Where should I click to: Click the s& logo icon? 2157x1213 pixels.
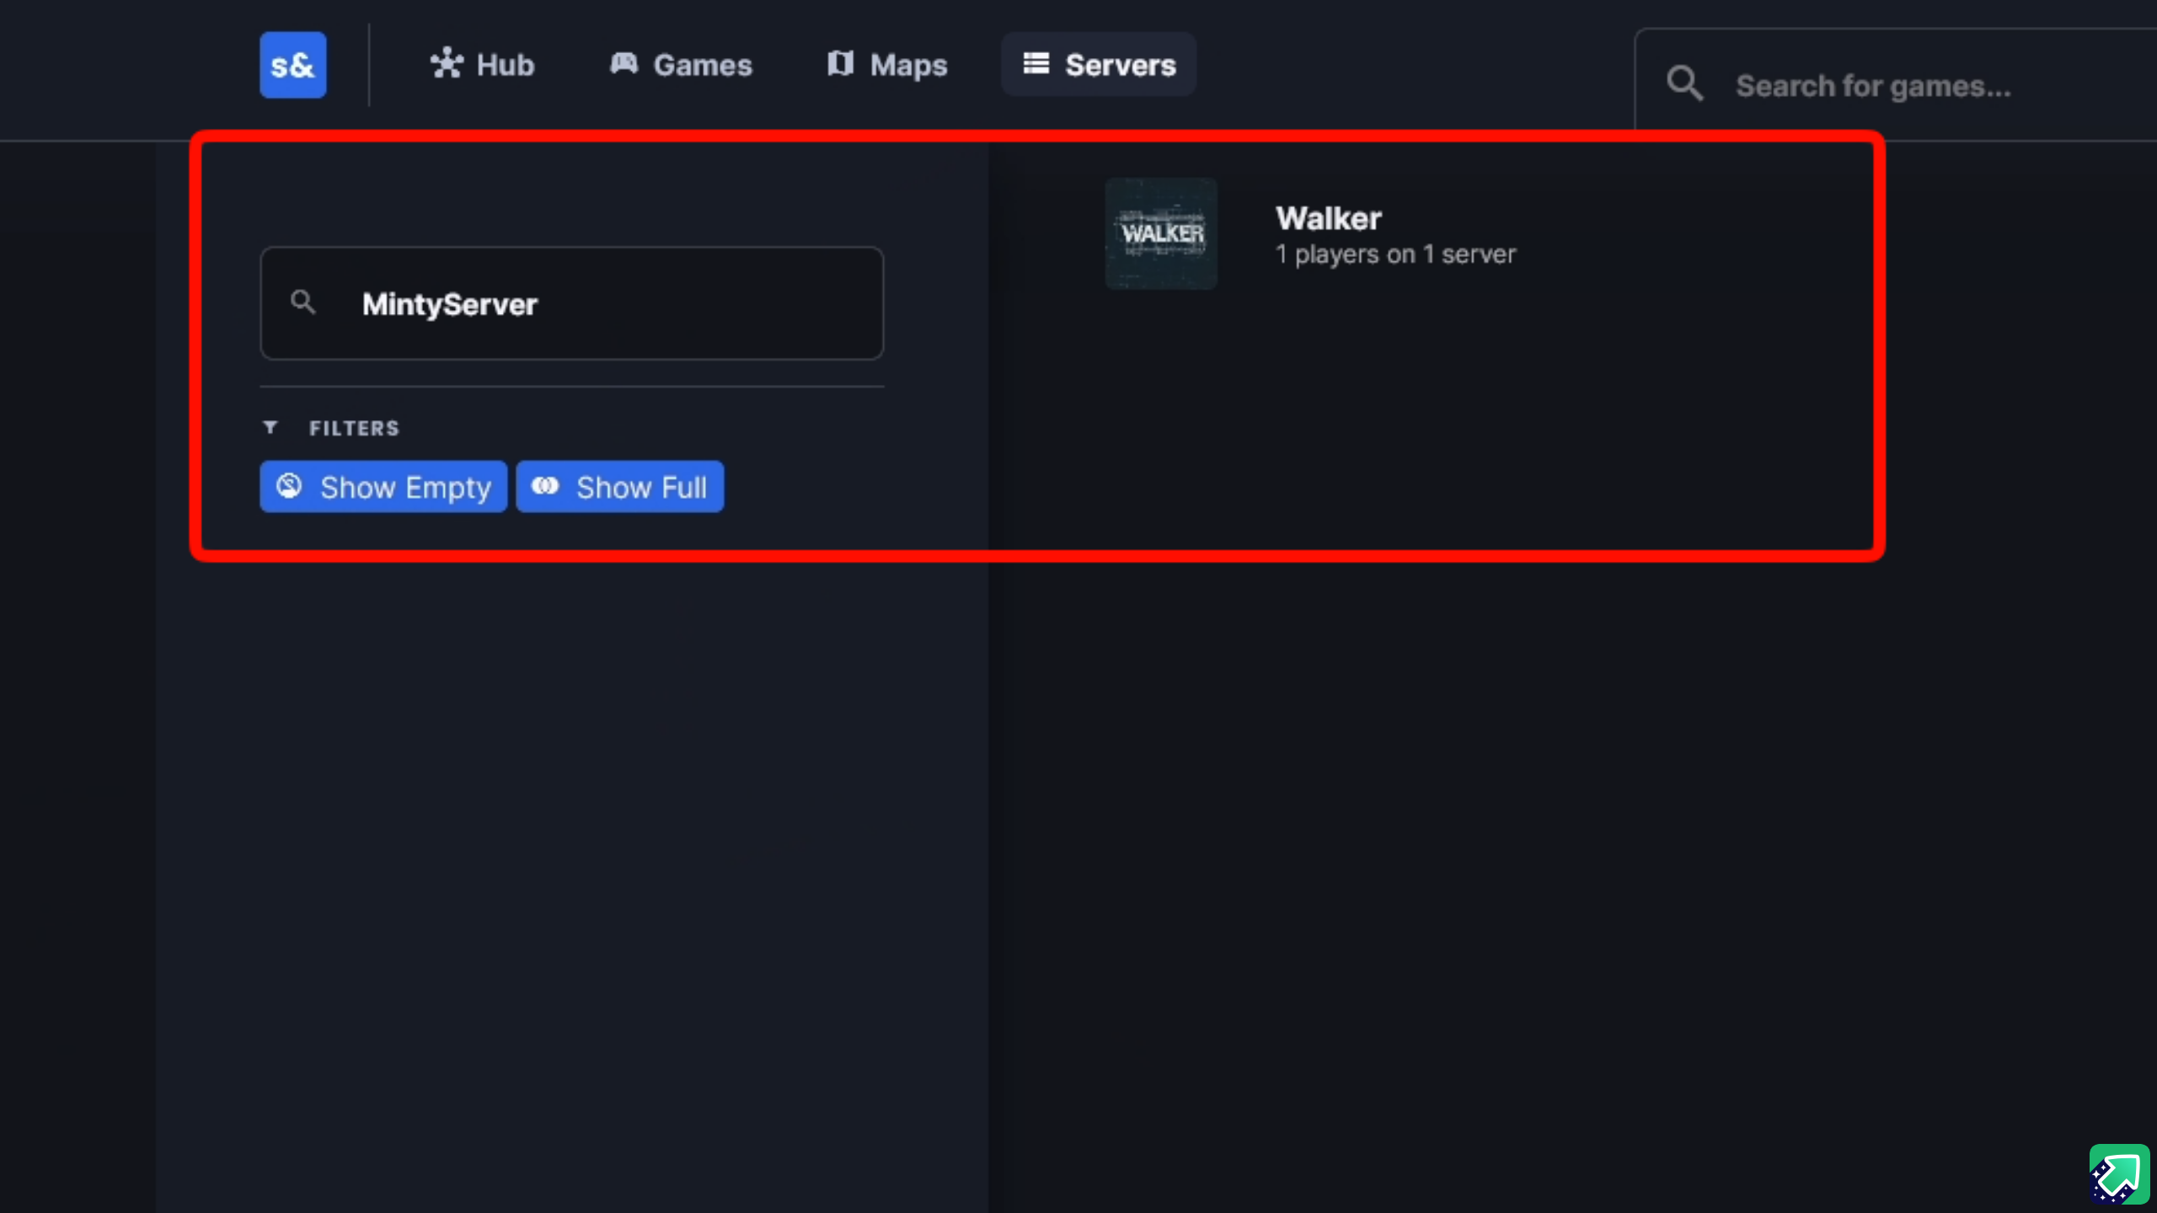click(292, 65)
